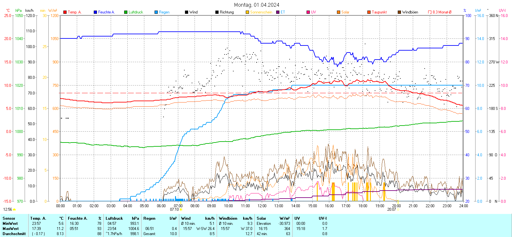Click the Solar column header in data table
This screenshot has height=237, width=512.
(261, 218)
